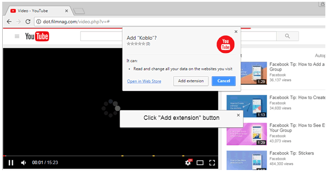Image resolution: width=328 pixels, height=174 pixels.
Task: Dismiss the 'Click Add extension' tooltip
Action: (x=238, y=115)
